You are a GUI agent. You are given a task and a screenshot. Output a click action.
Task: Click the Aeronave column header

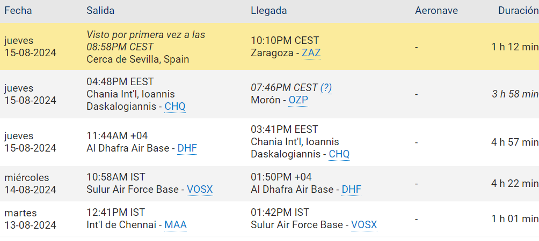(x=436, y=11)
